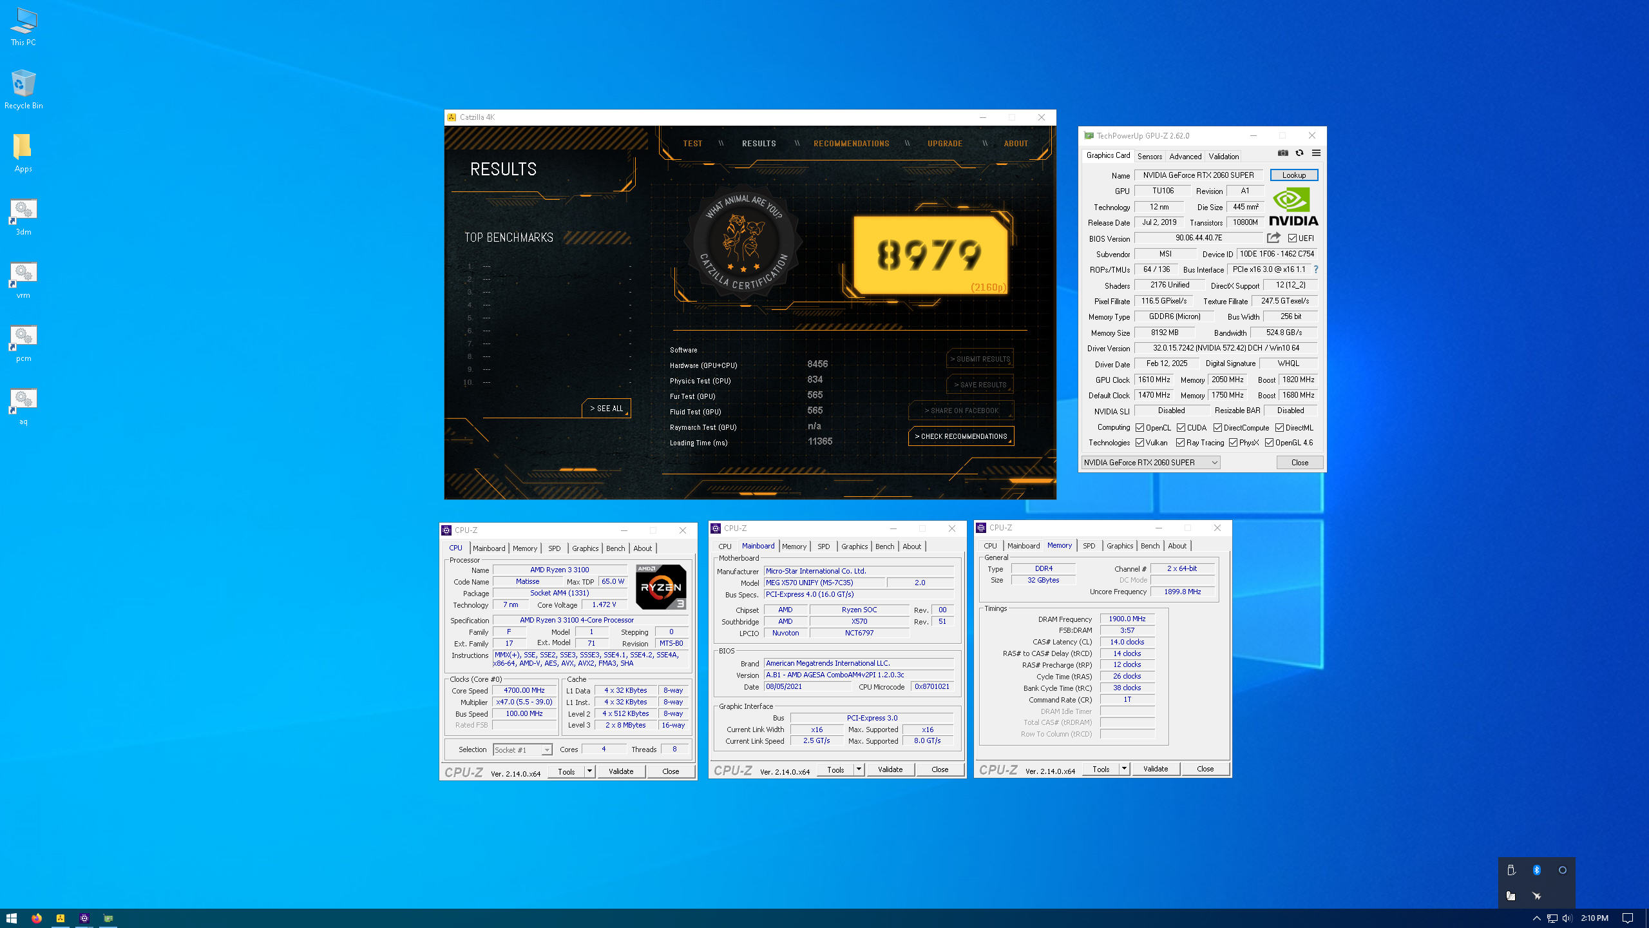The width and height of the screenshot is (1649, 928).
Task: Switch to GPU-Z in the taskbar
Action: (108, 918)
